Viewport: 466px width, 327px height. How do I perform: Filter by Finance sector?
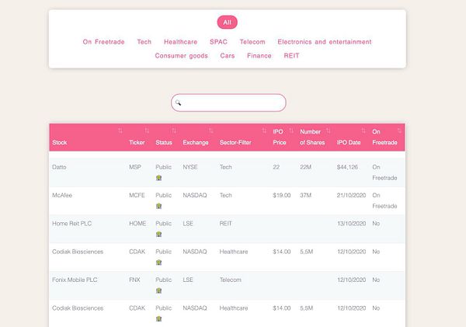click(x=259, y=56)
